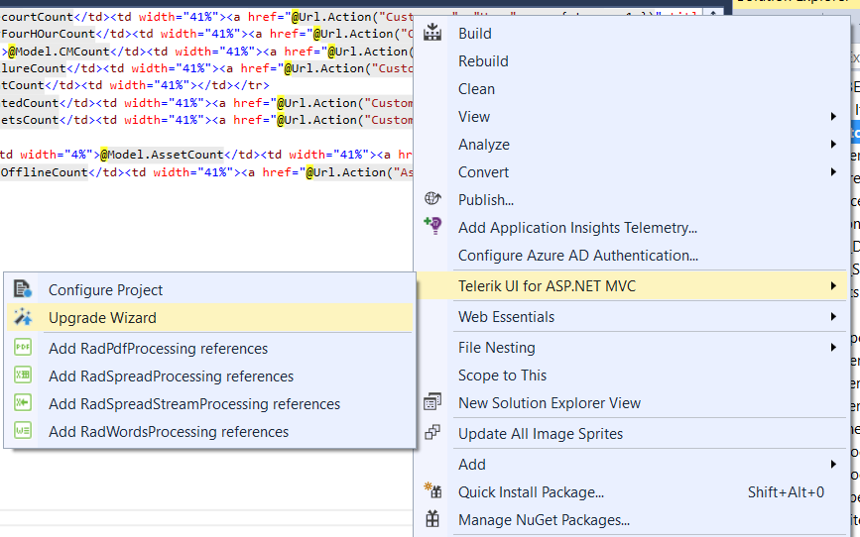This screenshot has width=860, height=537.
Task: Click the Application Insights lightbulb icon
Action: 432,227
